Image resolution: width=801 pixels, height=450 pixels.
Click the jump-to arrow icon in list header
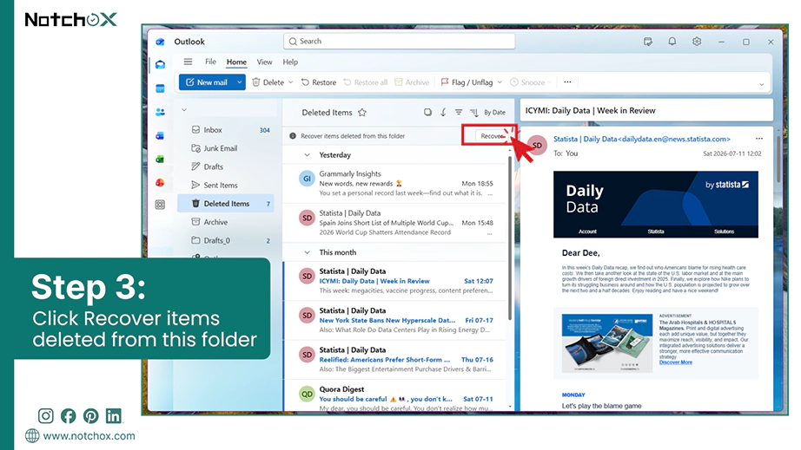pyautogui.click(x=443, y=112)
